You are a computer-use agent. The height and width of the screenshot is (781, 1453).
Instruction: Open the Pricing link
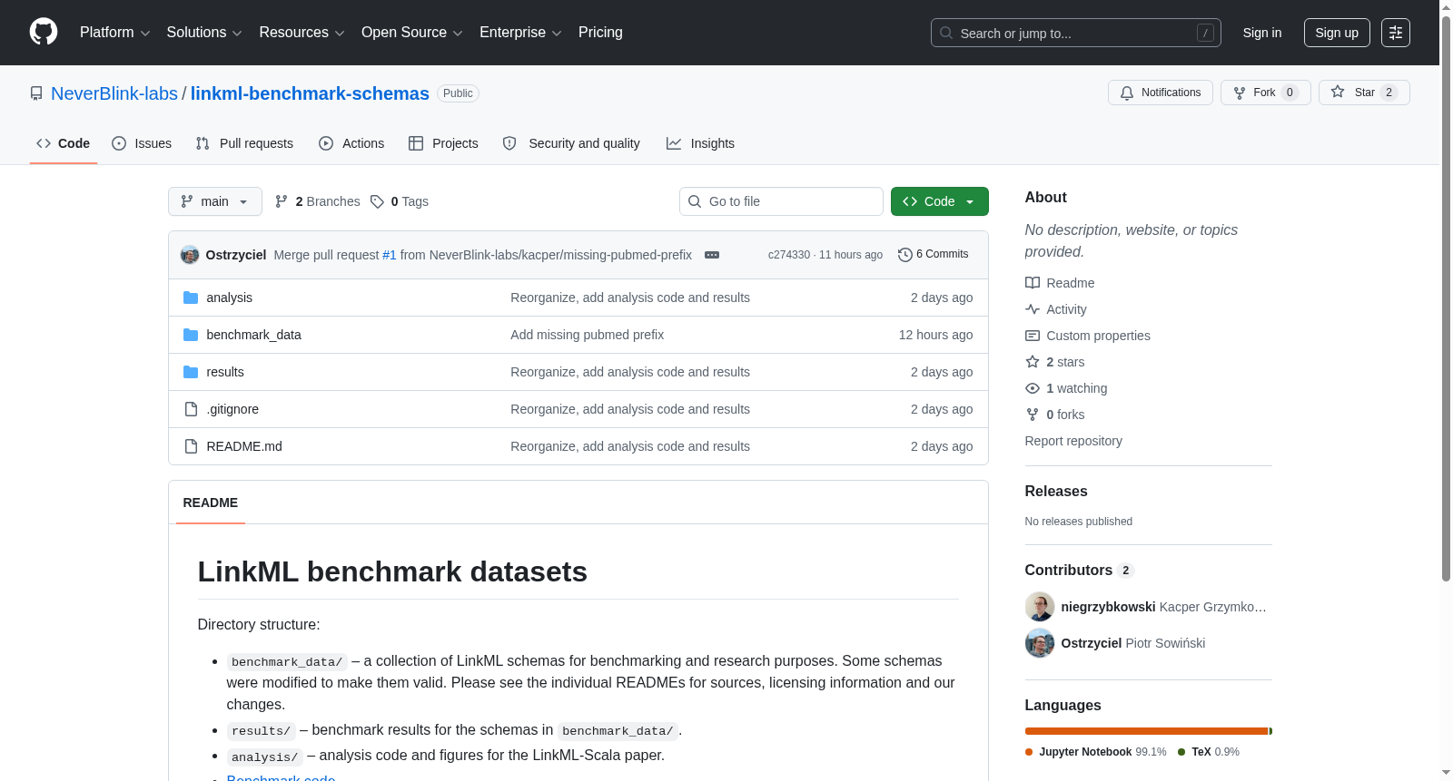(600, 33)
